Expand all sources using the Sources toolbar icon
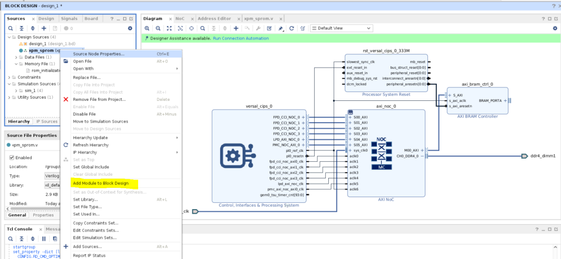This screenshot has height=259, width=561. (x=33, y=28)
